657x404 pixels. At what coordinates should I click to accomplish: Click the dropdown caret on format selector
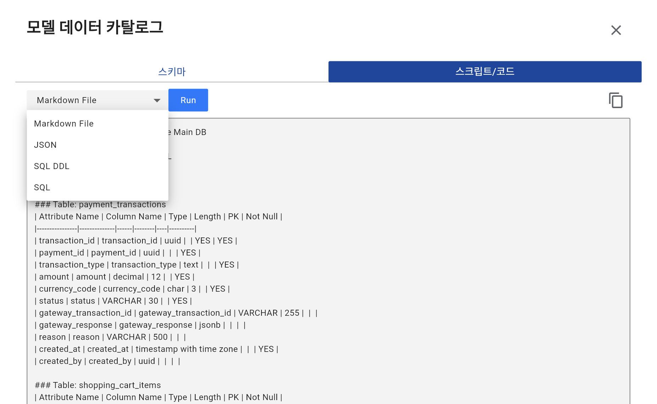click(157, 100)
